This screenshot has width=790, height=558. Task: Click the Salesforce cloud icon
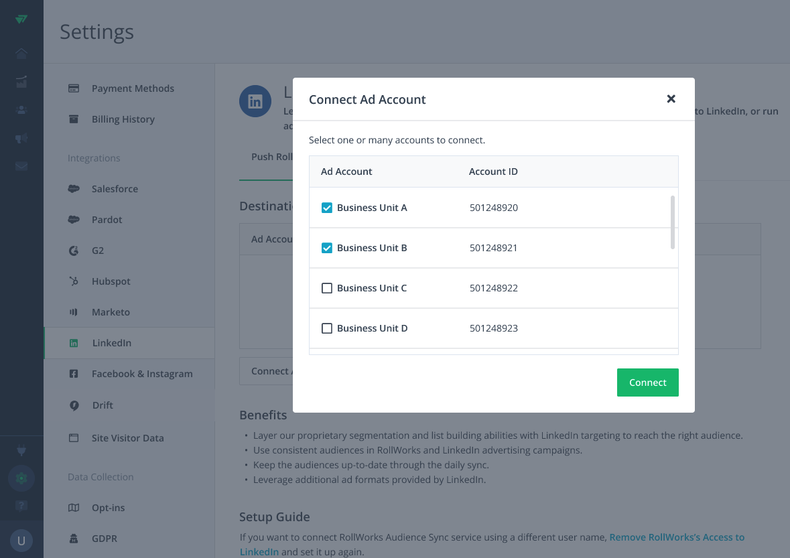pos(74,189)
